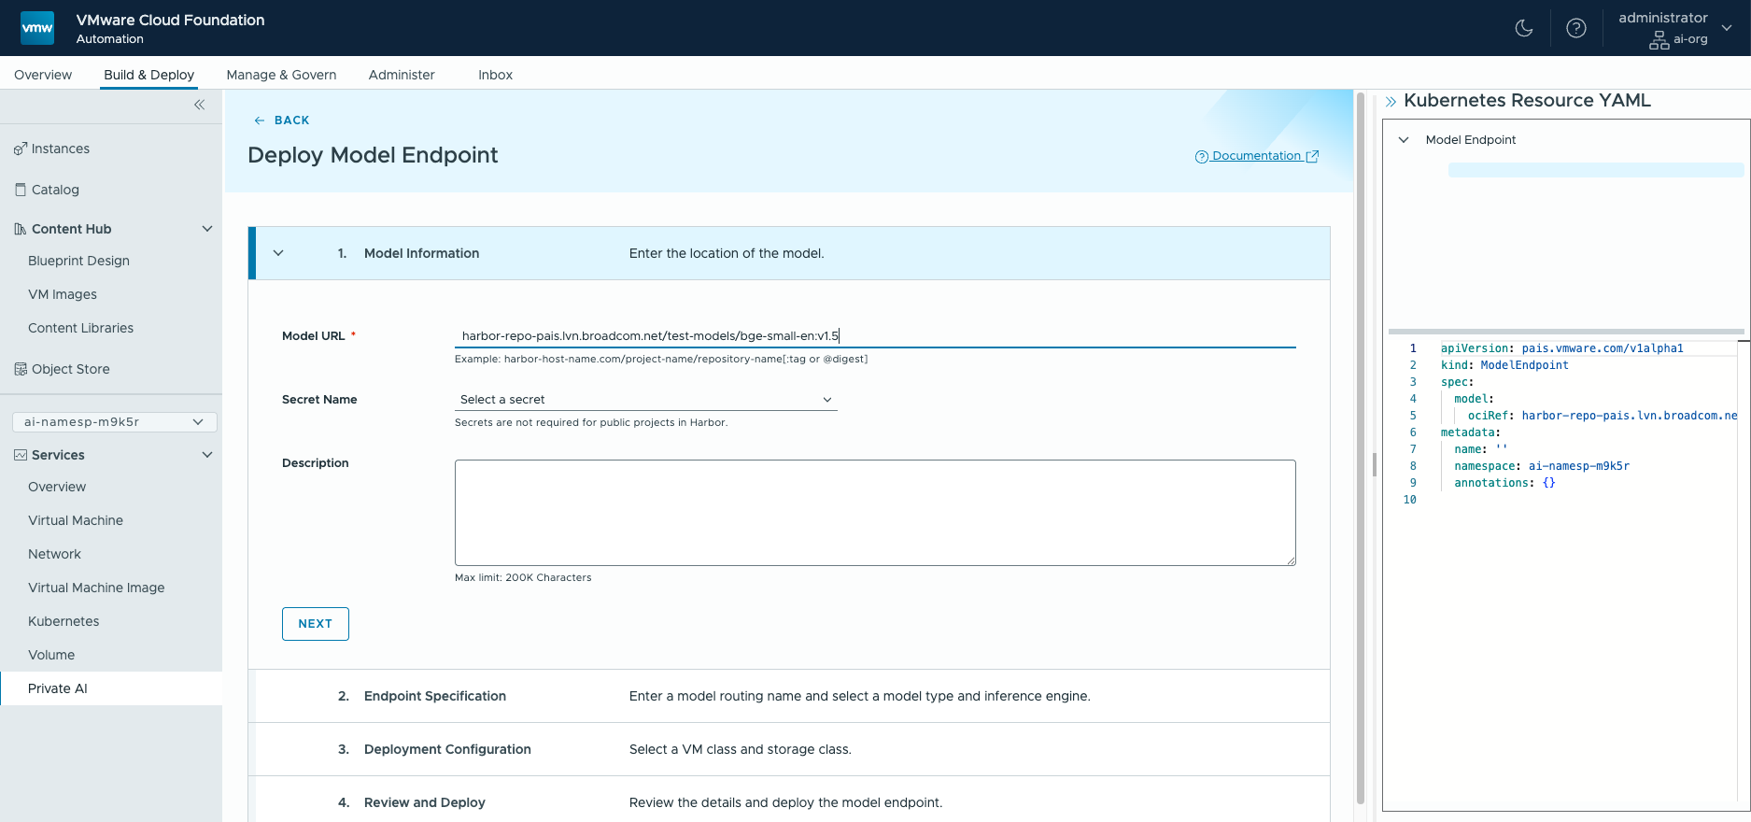1751x822 pixels.
Task: Expand the Deployment Configuration step
Action: [789, 749]
